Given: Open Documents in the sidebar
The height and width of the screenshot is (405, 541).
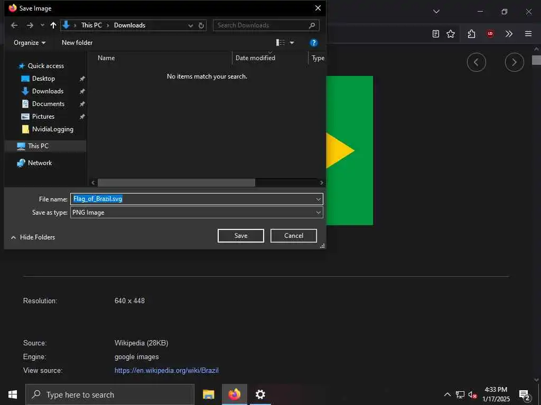Looking at the screenshot, I should click(48, 104).
